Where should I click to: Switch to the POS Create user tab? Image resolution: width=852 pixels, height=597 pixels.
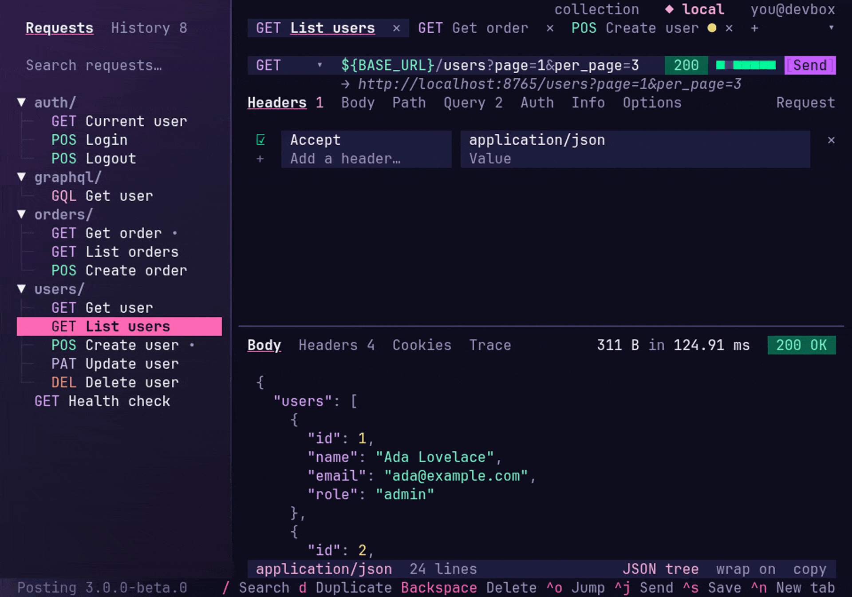pyautogui.click(x=635, y=28)
